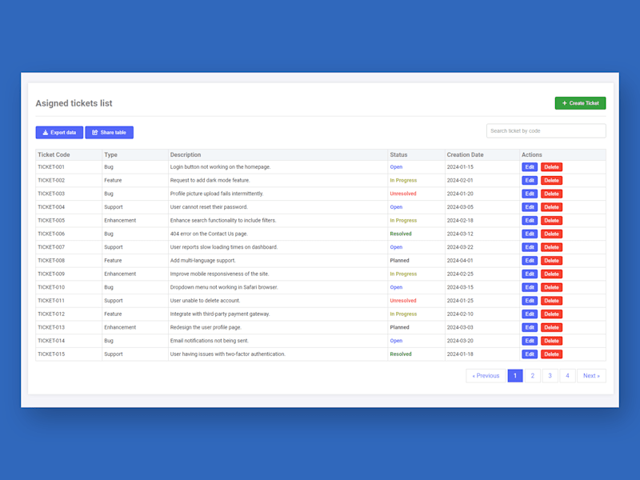Screen dimensions: 640x480
Task: Edit TICKET-011
Action: click(530, 301)
